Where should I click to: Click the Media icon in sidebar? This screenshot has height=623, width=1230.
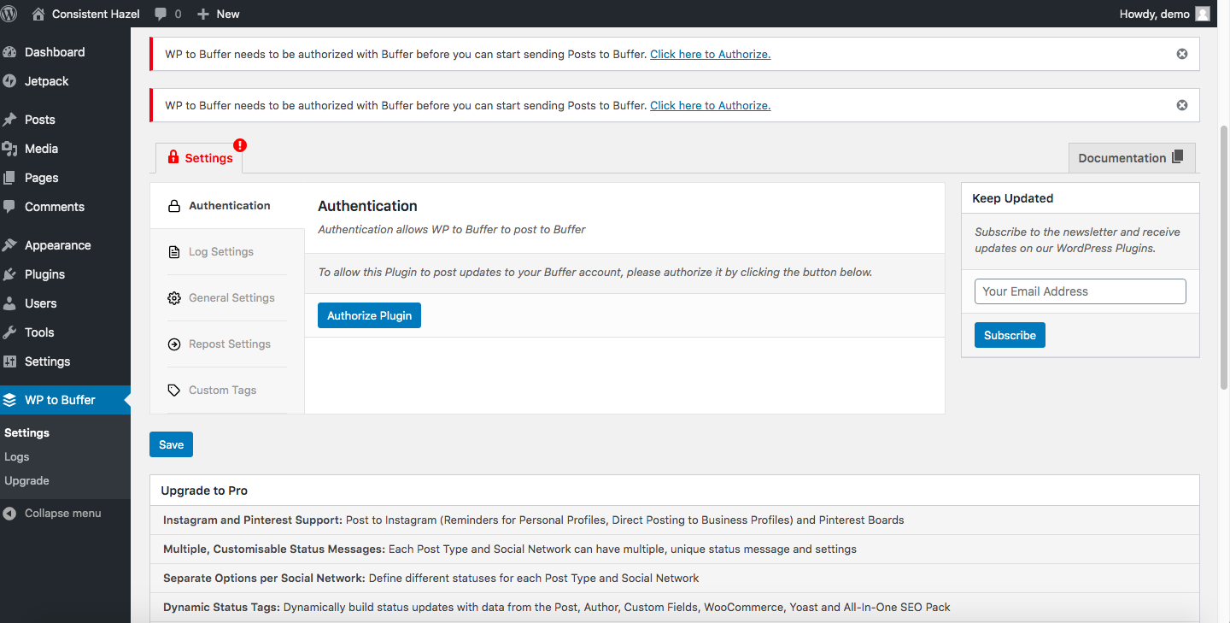click(9, 149)
